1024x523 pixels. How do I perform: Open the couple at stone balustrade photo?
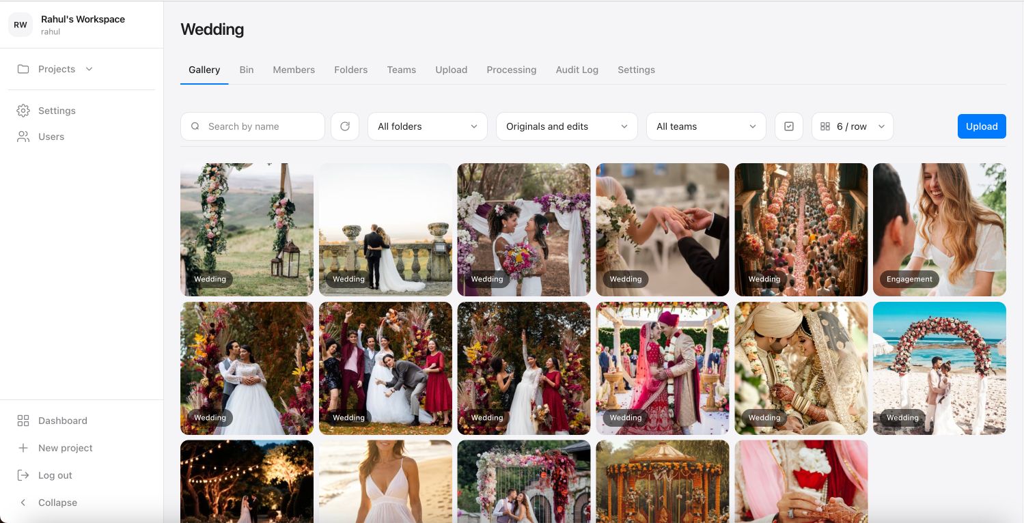point(385,229)
